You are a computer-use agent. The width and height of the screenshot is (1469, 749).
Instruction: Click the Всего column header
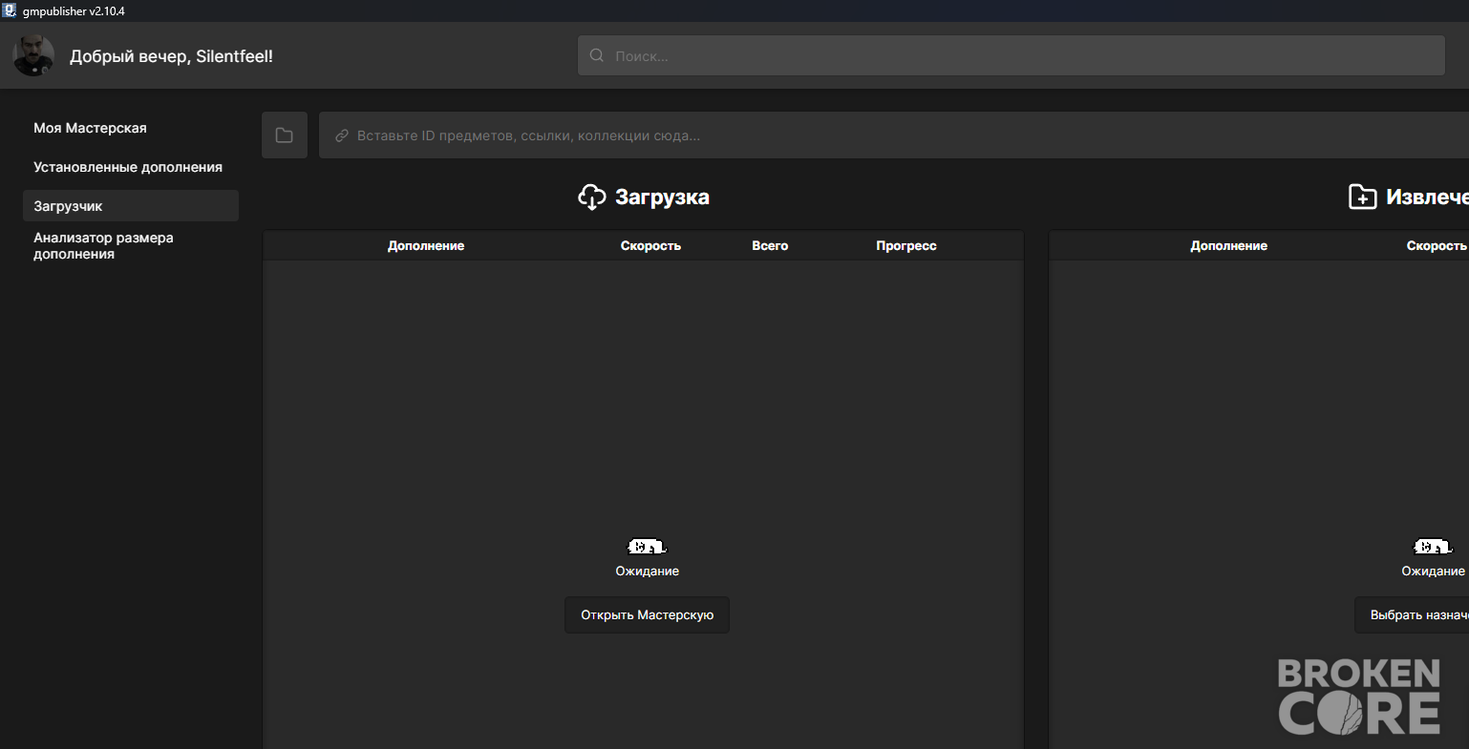coord(770,245)
